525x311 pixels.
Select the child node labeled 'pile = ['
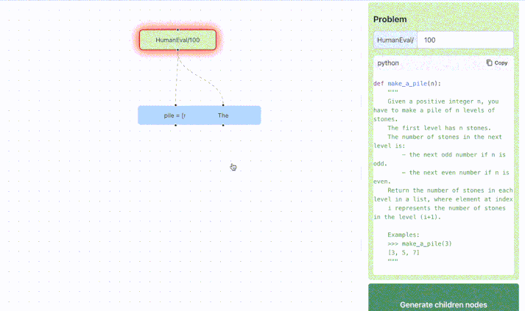coord(175,115)
